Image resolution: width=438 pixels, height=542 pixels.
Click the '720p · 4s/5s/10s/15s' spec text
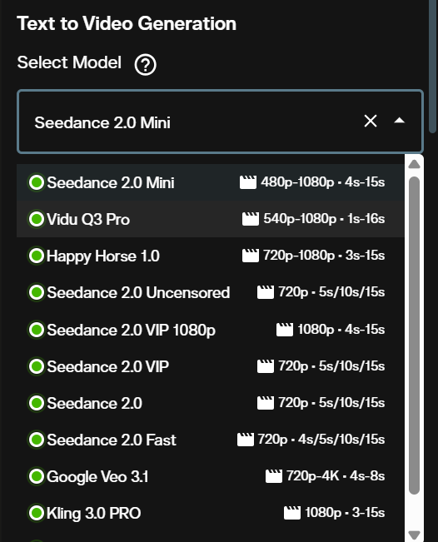(321, 439)
